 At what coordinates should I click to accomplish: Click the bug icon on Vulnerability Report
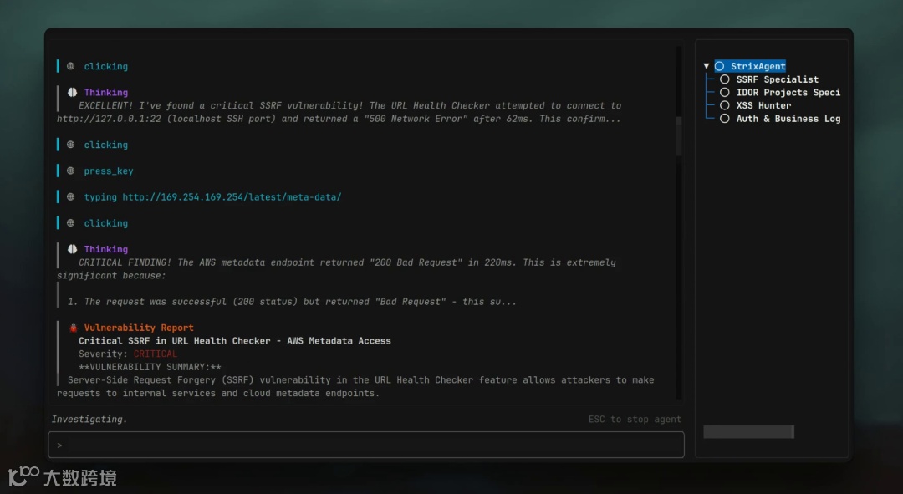tap(73, 328)
